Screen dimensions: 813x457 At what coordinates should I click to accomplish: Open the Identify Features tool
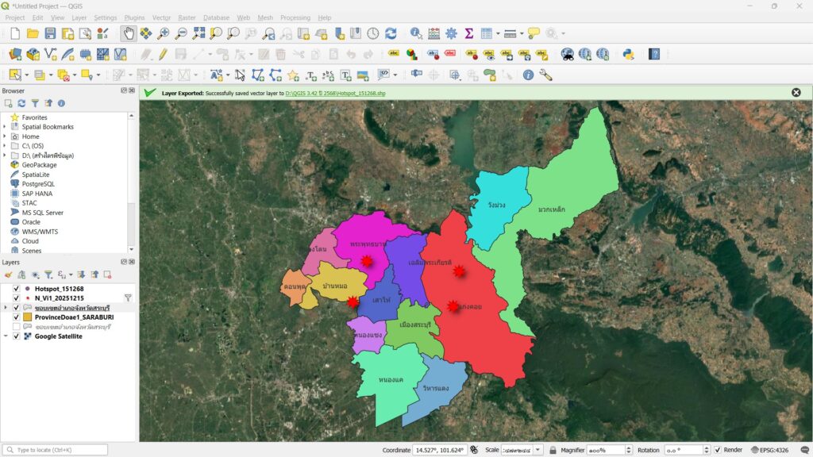click(416, 33)
